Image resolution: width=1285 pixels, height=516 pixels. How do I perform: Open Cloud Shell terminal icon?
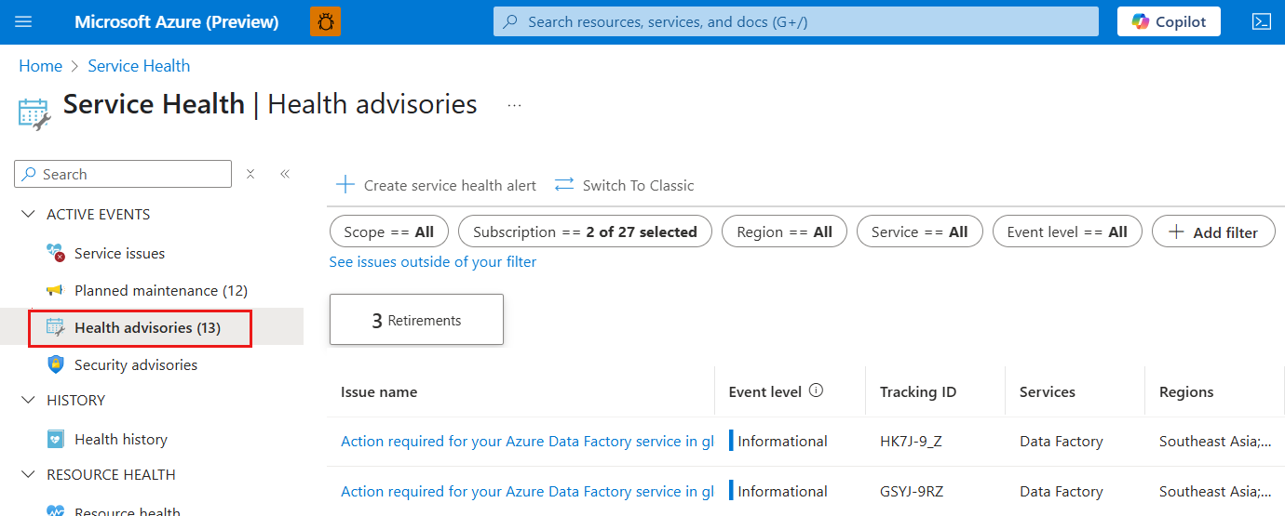(1261, 22)
